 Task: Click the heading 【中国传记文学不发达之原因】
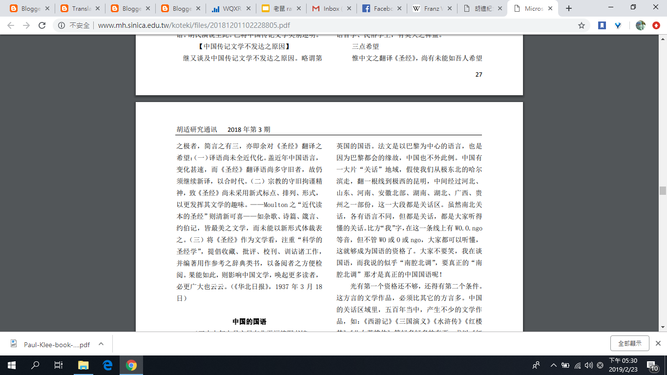point(245,46)
